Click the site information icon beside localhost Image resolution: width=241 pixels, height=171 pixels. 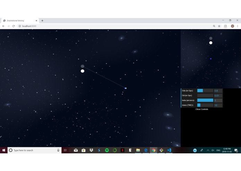coord(20,26)
